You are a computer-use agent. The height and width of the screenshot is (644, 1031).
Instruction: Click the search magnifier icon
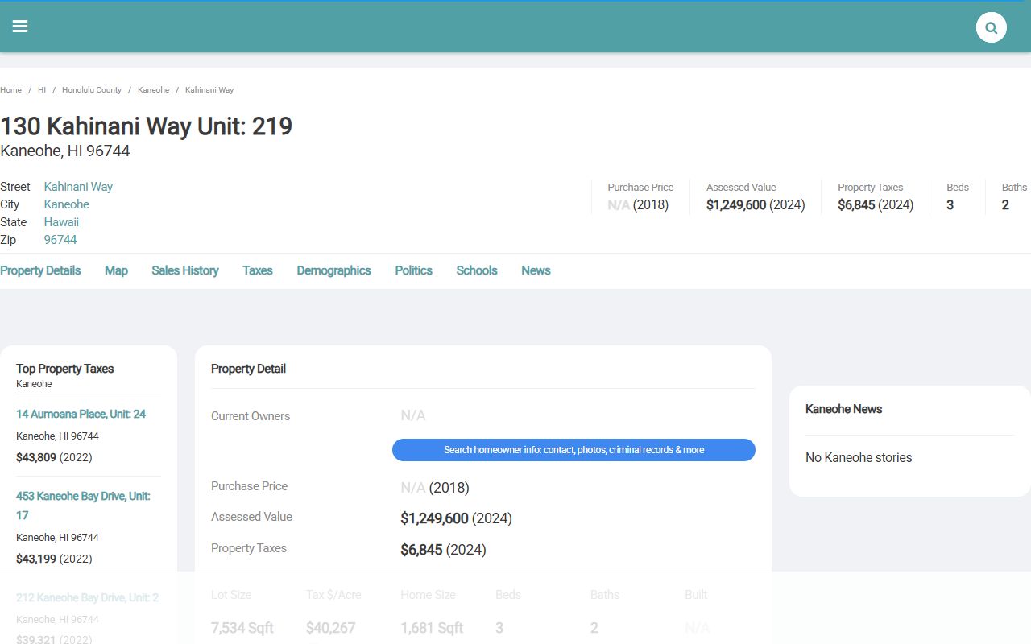pos(991,27)
